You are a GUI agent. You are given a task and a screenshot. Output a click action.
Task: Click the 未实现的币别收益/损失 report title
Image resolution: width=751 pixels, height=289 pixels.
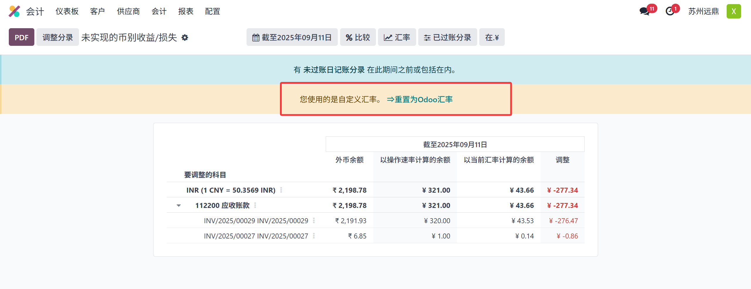129,38
